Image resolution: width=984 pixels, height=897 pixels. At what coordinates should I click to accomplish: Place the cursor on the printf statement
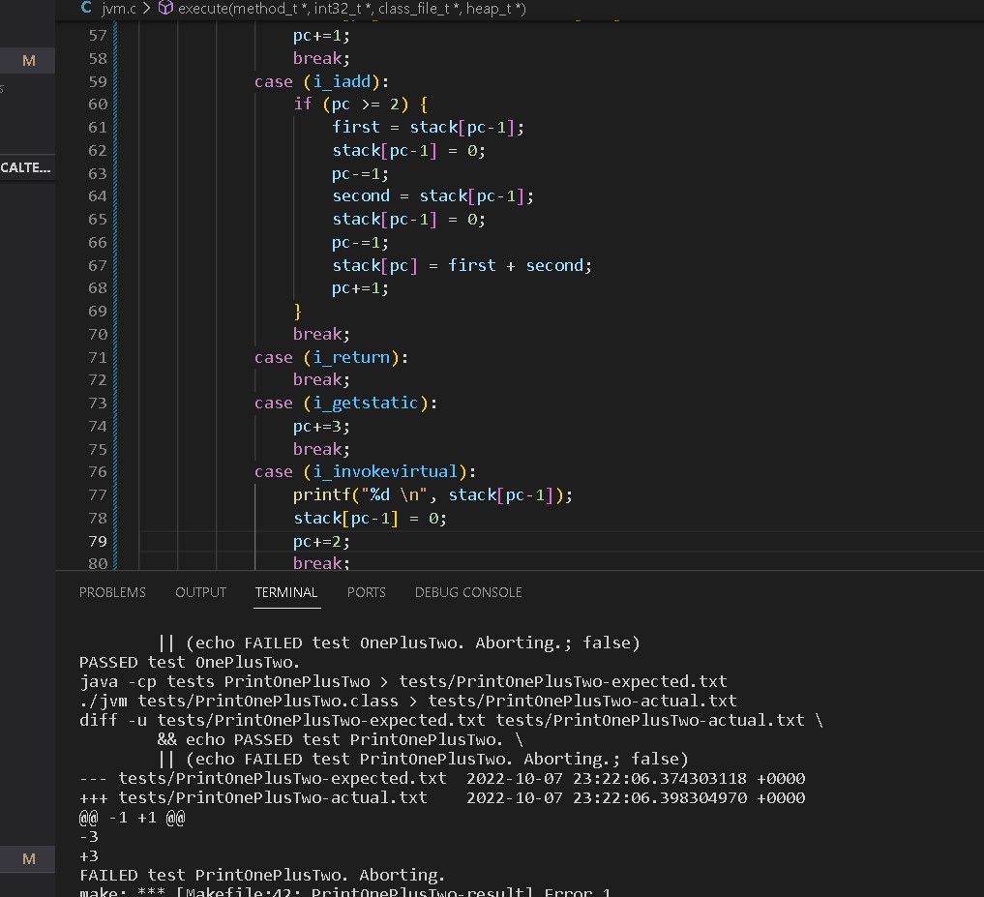point(432,495)
